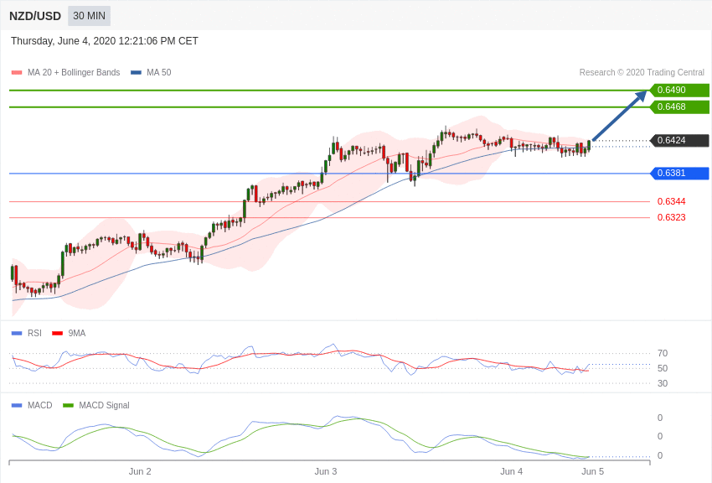The image size is (712, 483).
Task: Click the 0.6323 support level label
Action: [671, 218]
